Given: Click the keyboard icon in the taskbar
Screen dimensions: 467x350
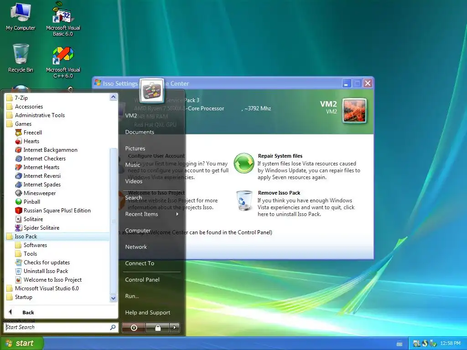Looking at the screenshot, I should tap(400, 344).
